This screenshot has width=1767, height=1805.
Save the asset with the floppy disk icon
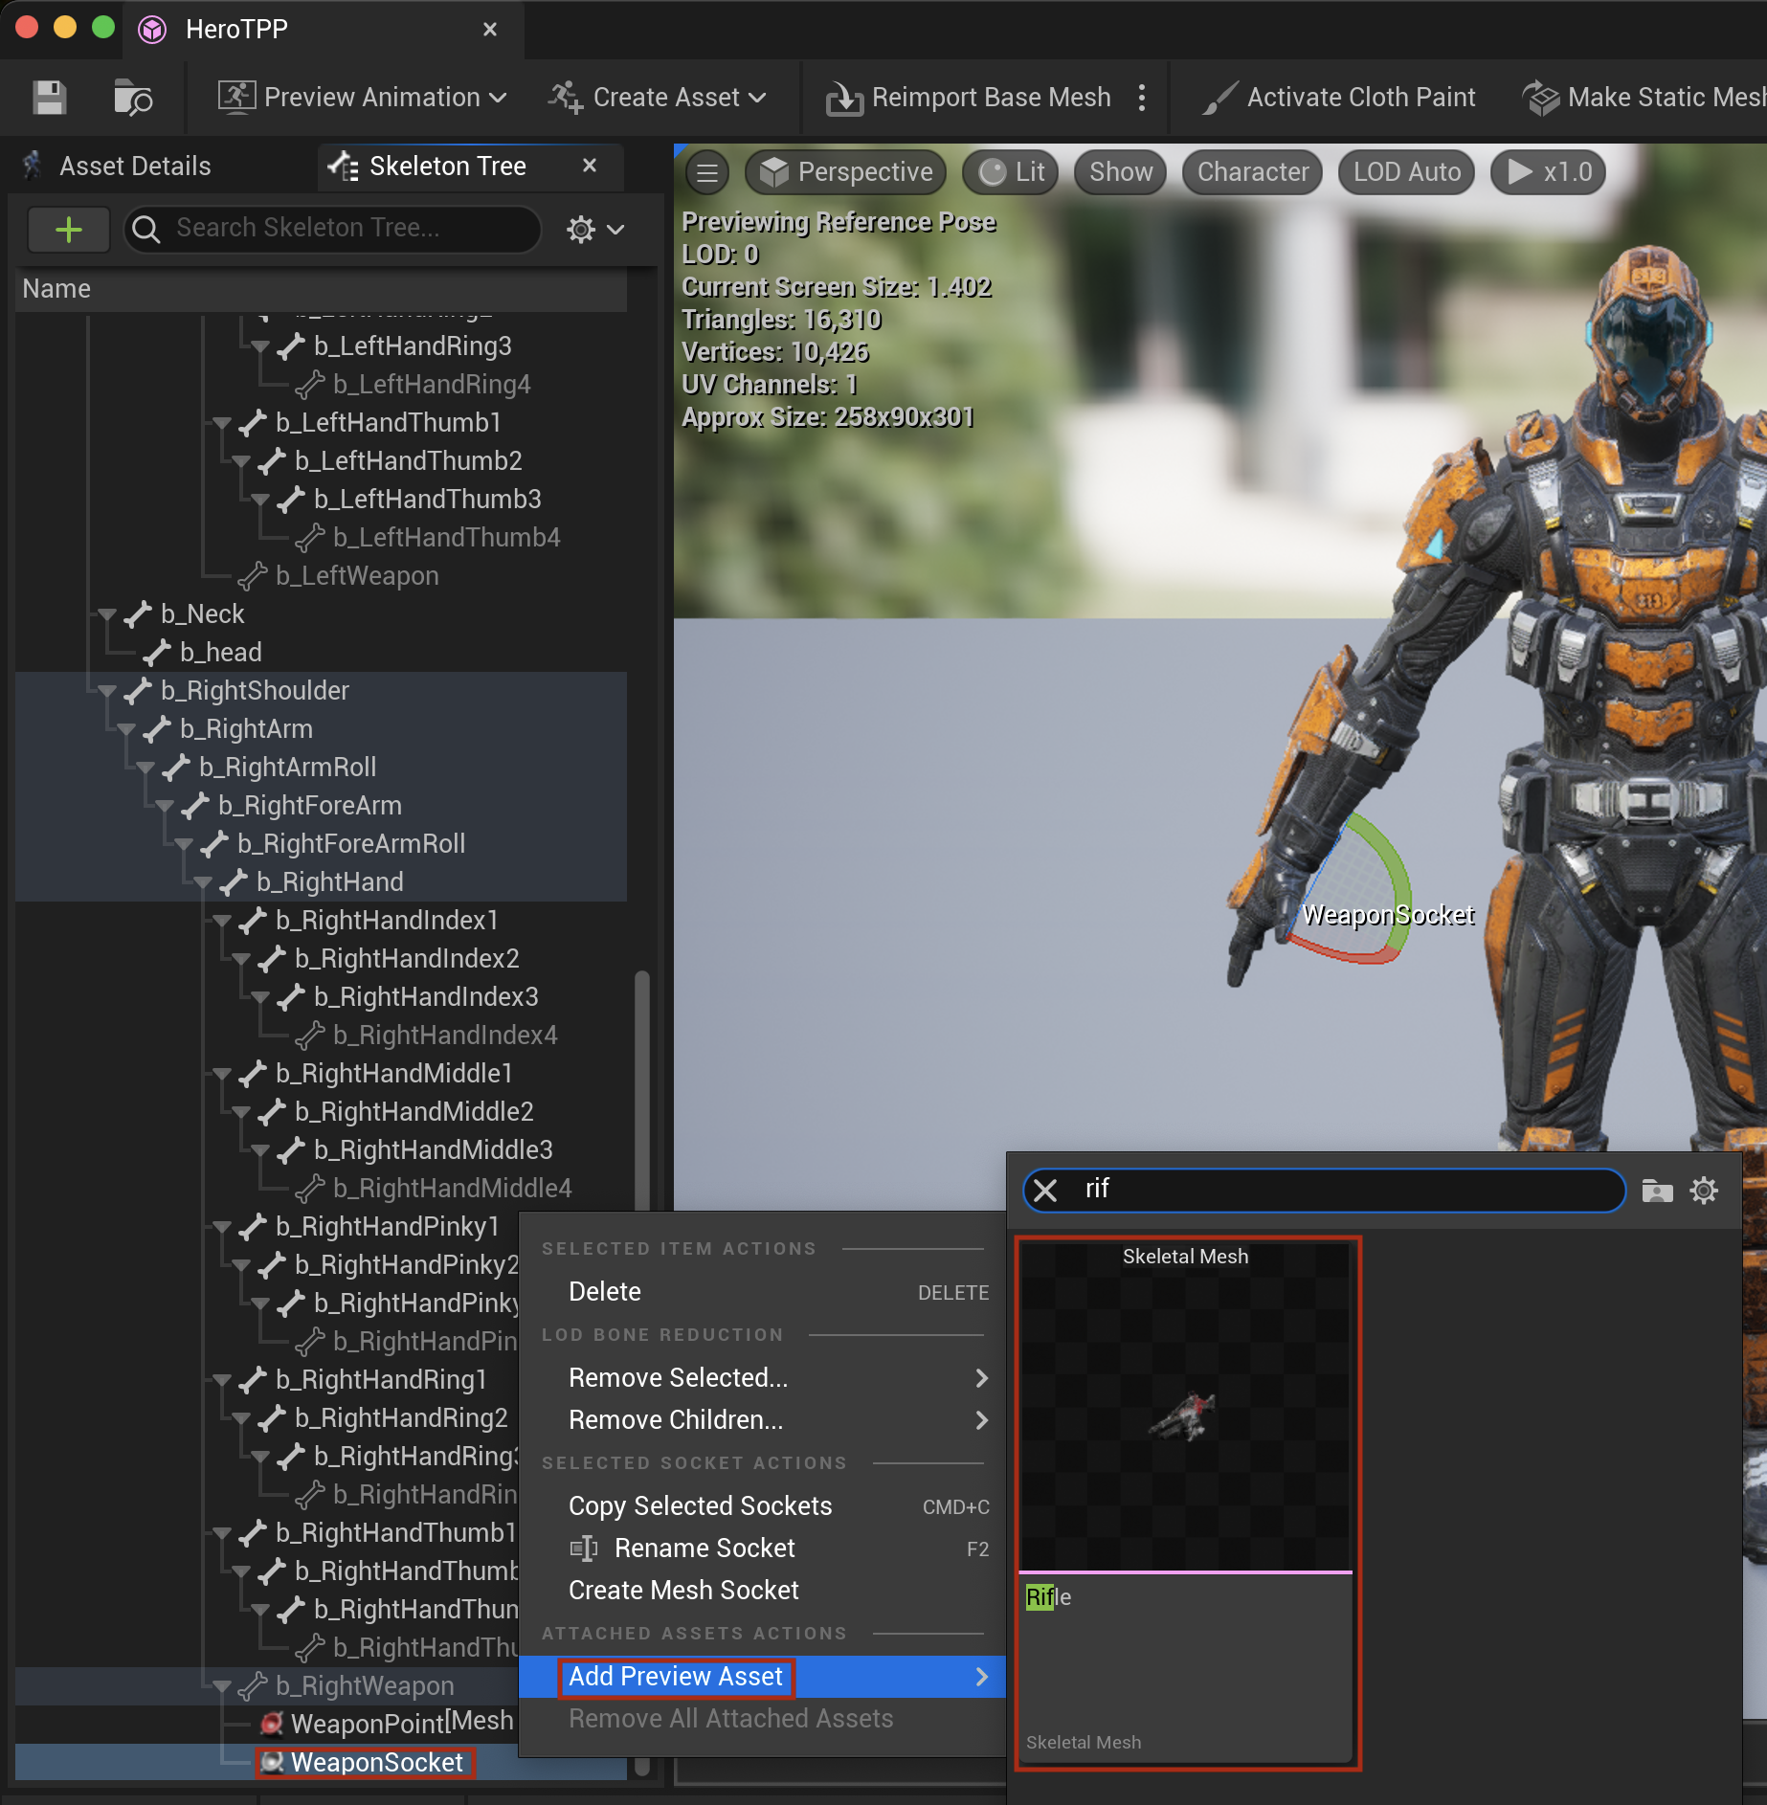coord(49,98)
